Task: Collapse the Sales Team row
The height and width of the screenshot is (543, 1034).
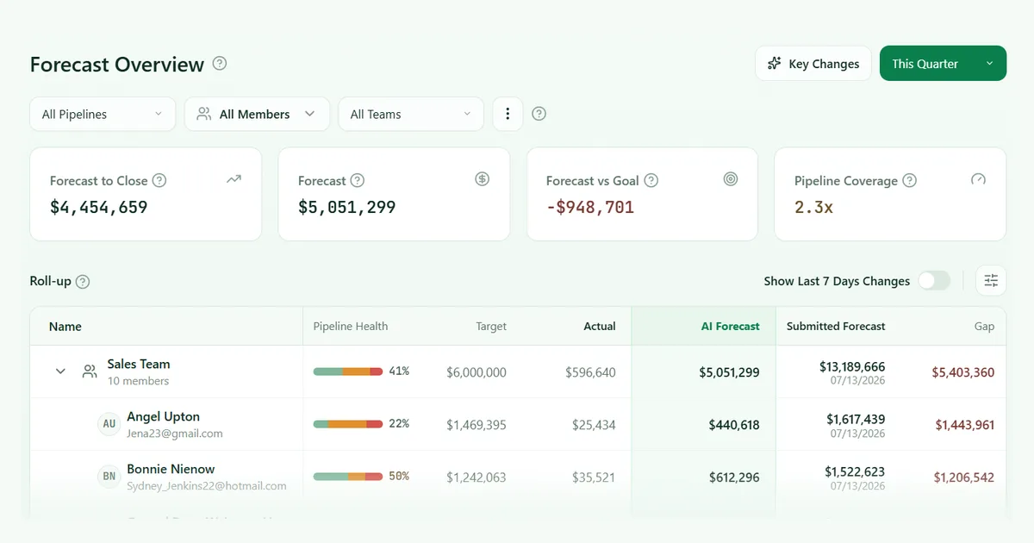Action: pos(60,371)
